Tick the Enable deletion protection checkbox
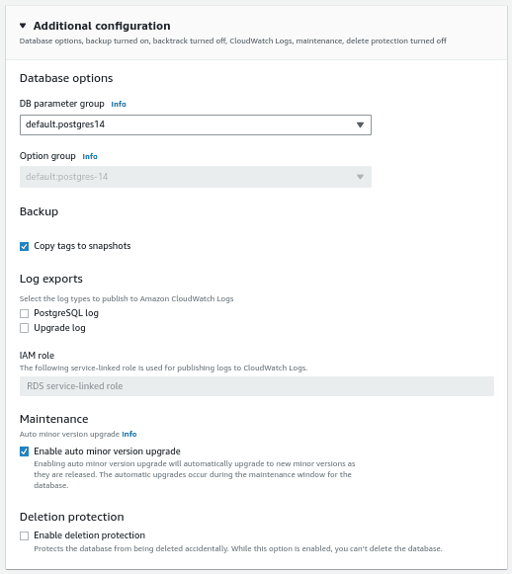512x574 pixels. tap(24, 535)
